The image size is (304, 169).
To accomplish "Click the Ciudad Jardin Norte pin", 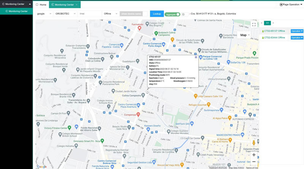I will 113,91.
